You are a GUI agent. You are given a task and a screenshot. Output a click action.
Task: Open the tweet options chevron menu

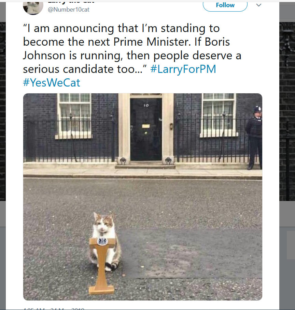click(x=258, y=5)
